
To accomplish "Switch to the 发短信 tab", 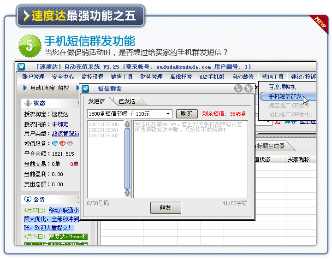I will (x=96, y=101).
